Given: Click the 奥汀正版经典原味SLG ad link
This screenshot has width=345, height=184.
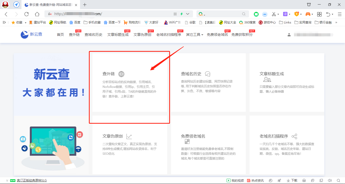Looking at the screenshot, I should [x=32, y=180].
